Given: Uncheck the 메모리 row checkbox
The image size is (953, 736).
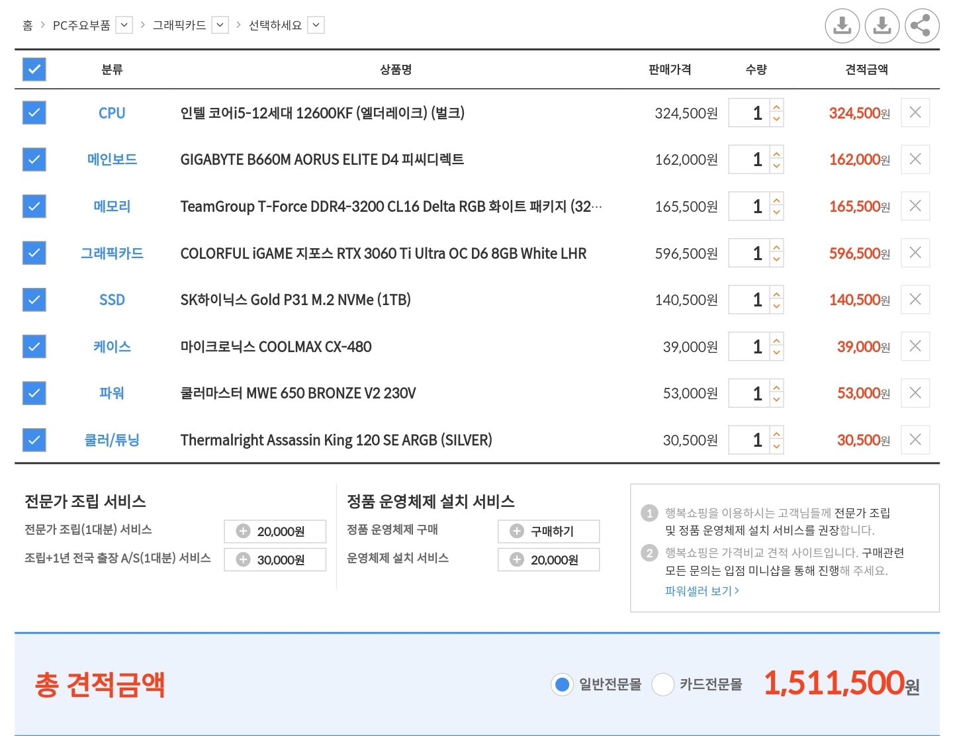Looking at the screenshot, I should [34, 206].
